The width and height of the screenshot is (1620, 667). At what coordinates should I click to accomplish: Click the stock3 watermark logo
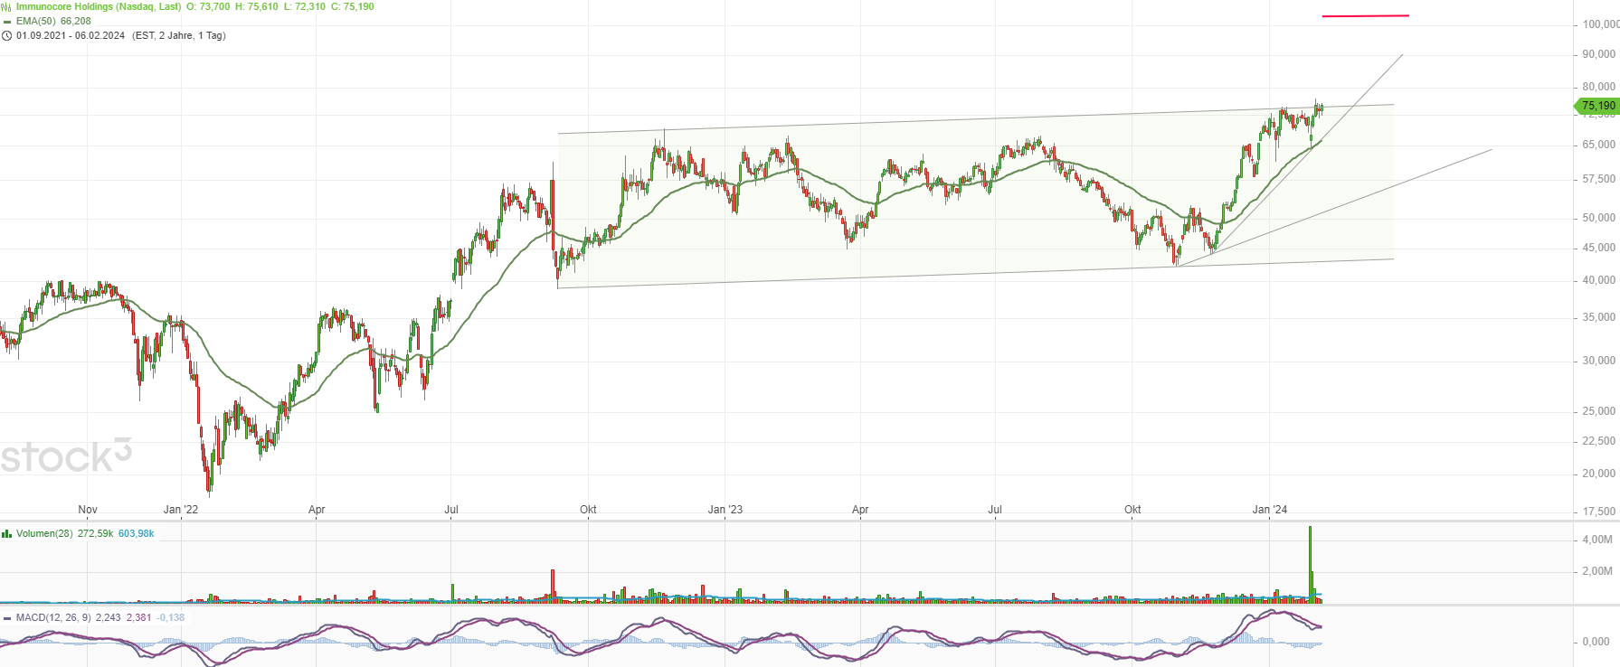(66, 456)
